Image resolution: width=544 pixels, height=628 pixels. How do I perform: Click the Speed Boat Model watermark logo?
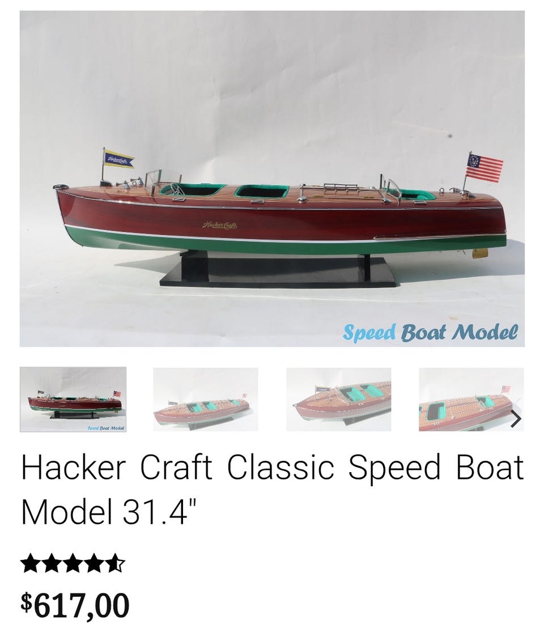click(430, 333)
